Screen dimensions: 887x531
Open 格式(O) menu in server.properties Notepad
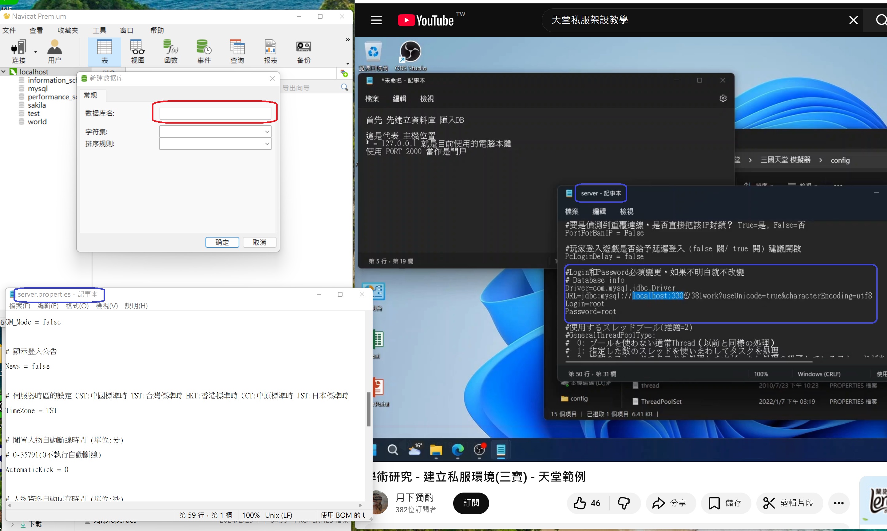pos(77,306)
